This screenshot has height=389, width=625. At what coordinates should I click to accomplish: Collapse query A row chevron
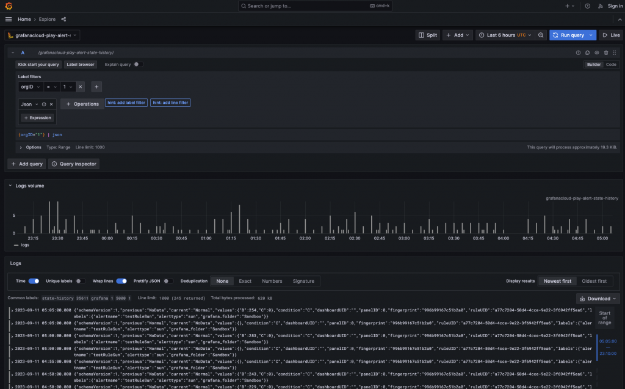(13, 53)
